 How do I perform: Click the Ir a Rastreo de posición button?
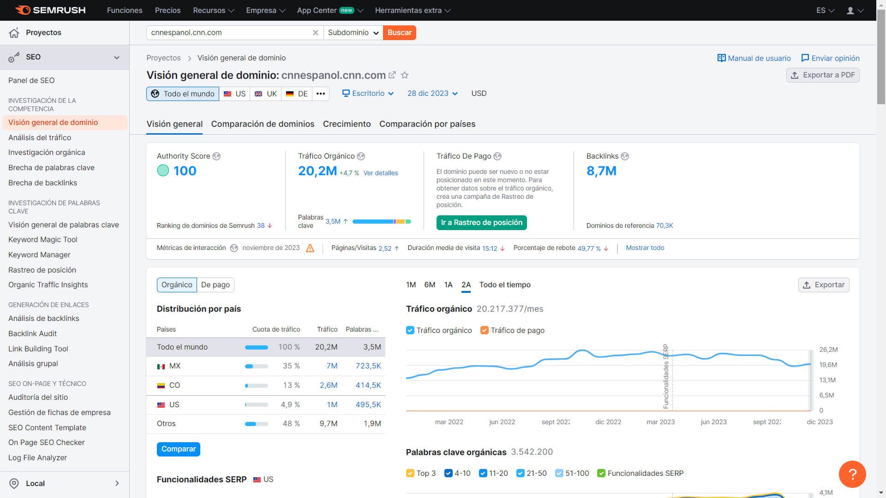coord(481,222)
